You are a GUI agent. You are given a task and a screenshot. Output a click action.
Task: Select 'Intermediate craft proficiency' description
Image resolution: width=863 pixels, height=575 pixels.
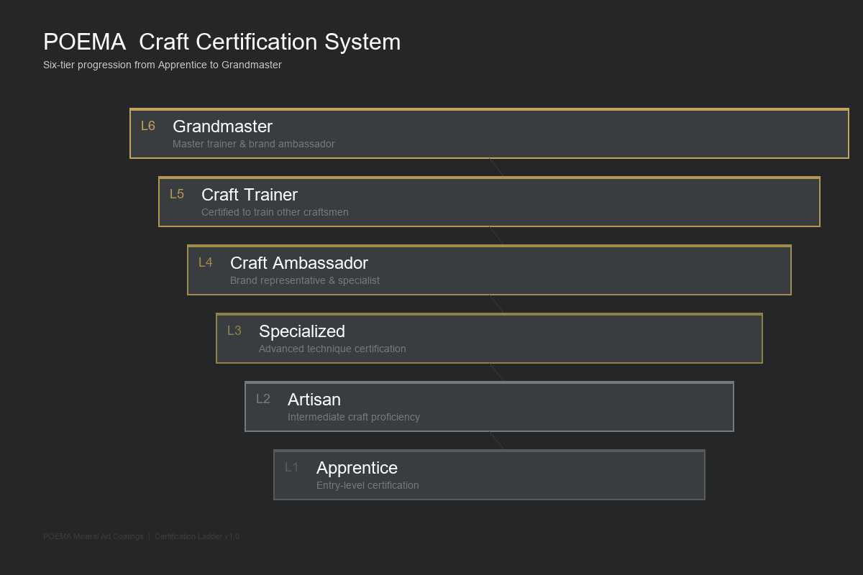pos(354,417)
